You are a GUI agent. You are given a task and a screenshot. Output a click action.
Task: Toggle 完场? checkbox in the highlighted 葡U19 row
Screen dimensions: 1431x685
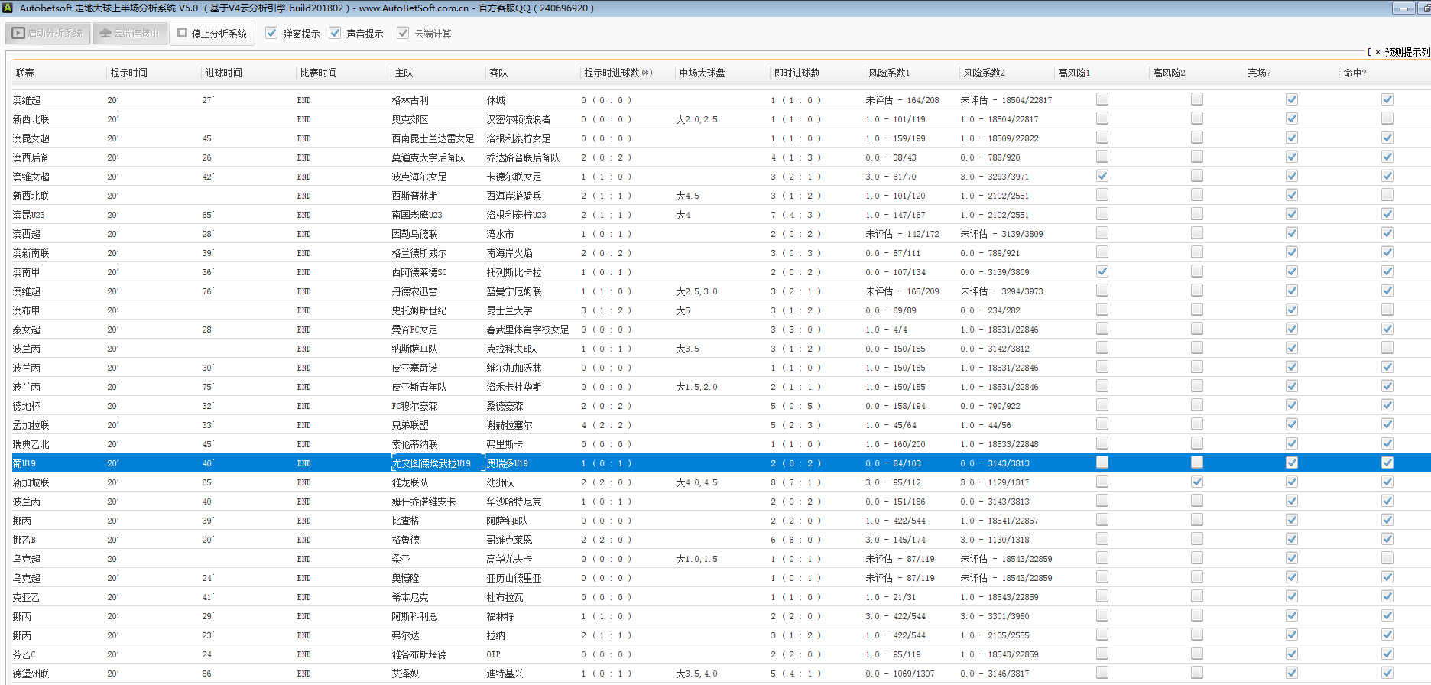1291,463
